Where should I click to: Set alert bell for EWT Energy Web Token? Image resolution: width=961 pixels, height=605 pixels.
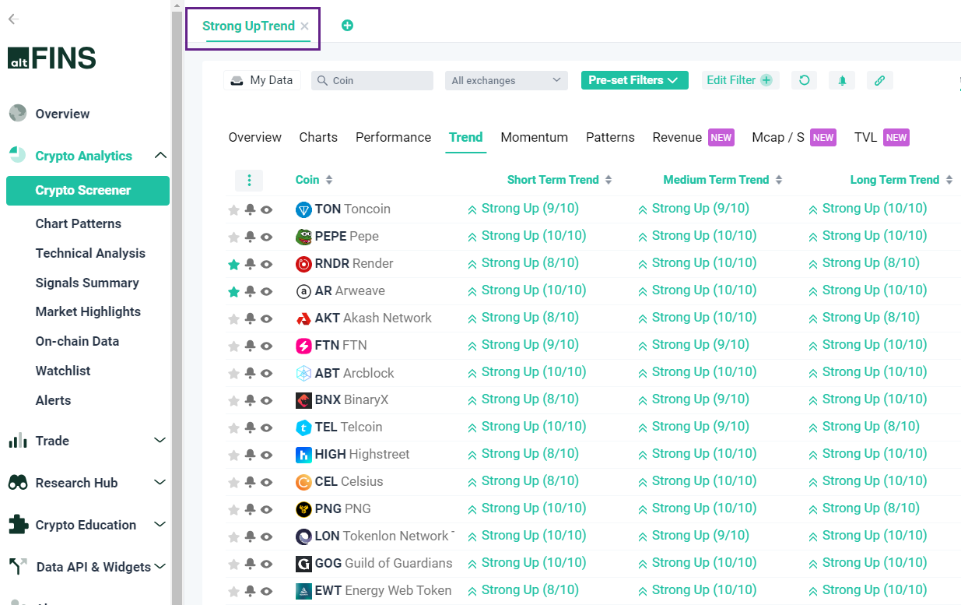250,591
